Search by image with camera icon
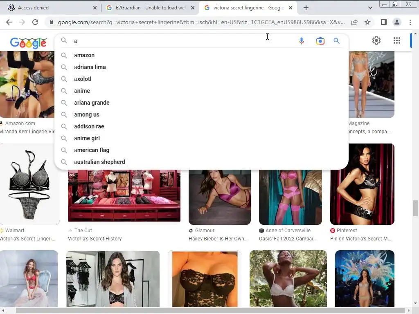The width and height of the screenshot is (419, 314). (320, 41)
